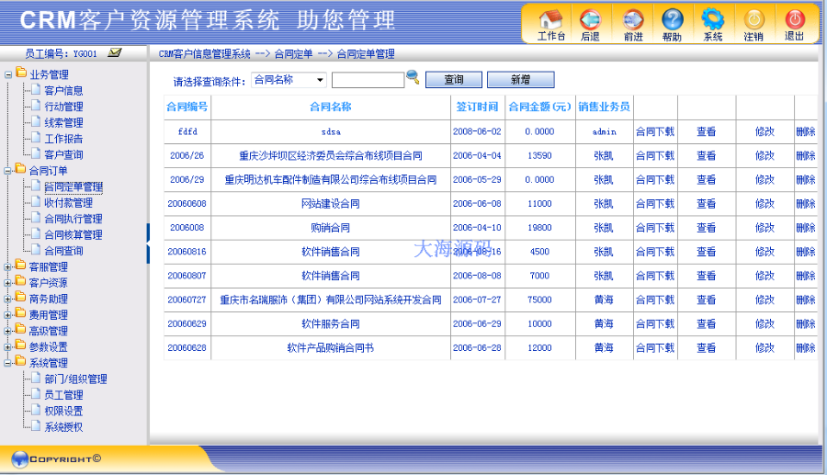Click the envelope icon beside 员工编号

point(115,52)
